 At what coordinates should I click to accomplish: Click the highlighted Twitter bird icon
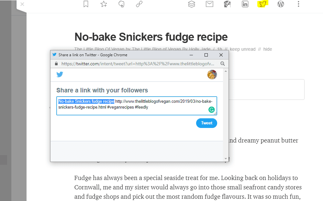(x=263, y=4)
